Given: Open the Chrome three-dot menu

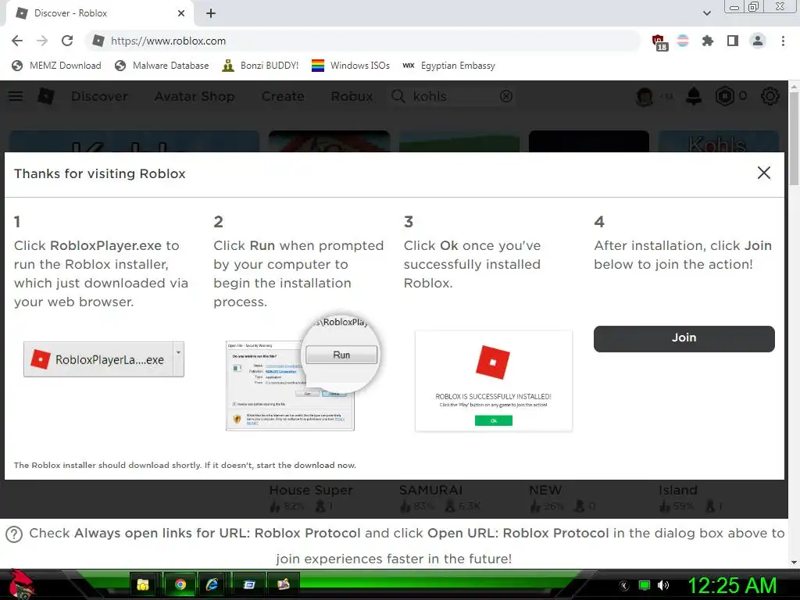Looking at the screenshot, I should tap(783, 41).
